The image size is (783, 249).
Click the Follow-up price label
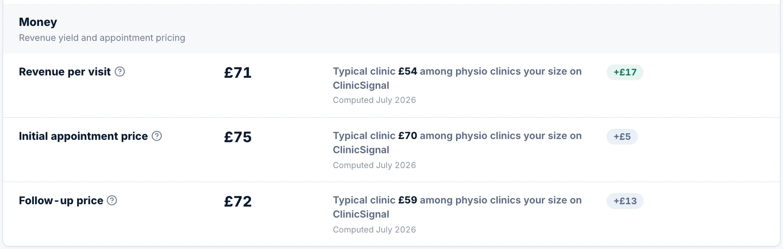pos(61,201)
